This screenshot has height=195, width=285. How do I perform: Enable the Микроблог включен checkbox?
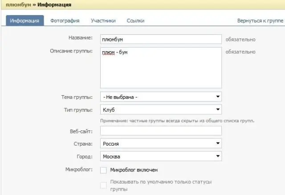click(x=103, y=170)
